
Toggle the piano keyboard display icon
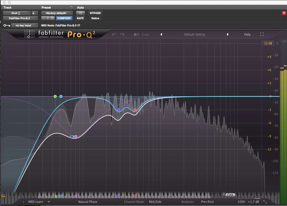point(3,196)
